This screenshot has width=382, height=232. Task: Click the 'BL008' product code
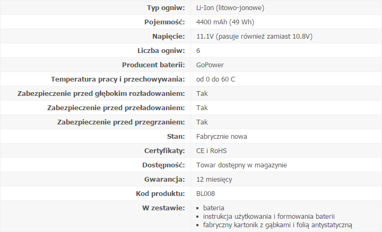206,194
